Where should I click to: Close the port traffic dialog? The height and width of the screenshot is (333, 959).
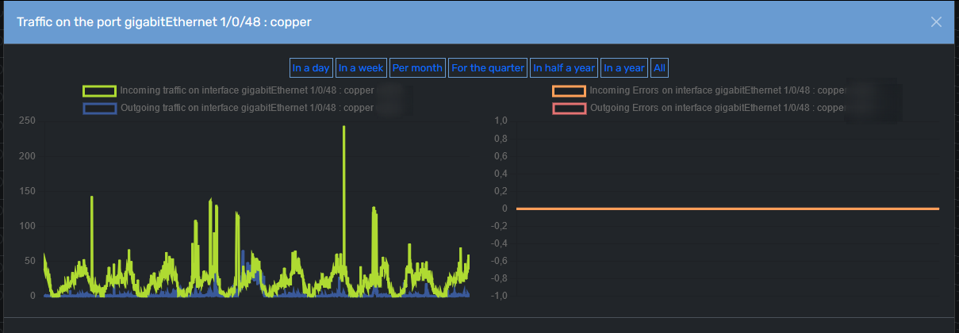click(x=936, y=22)
